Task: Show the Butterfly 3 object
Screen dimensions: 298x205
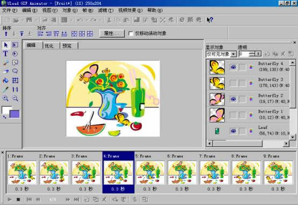Action: tap(233, 83)
